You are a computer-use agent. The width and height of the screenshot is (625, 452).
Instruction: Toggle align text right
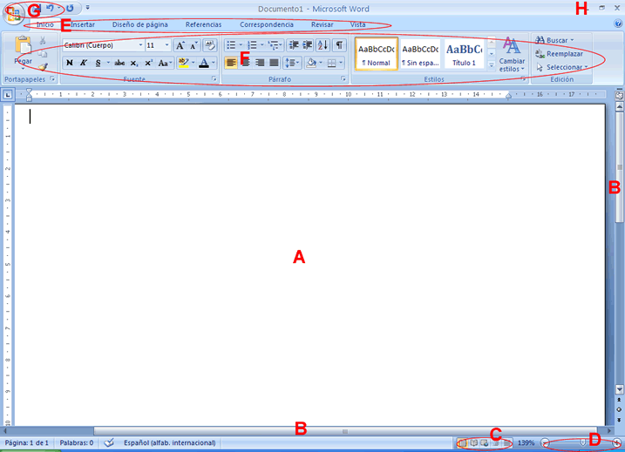pyautogui.click(x=260, y=63)
